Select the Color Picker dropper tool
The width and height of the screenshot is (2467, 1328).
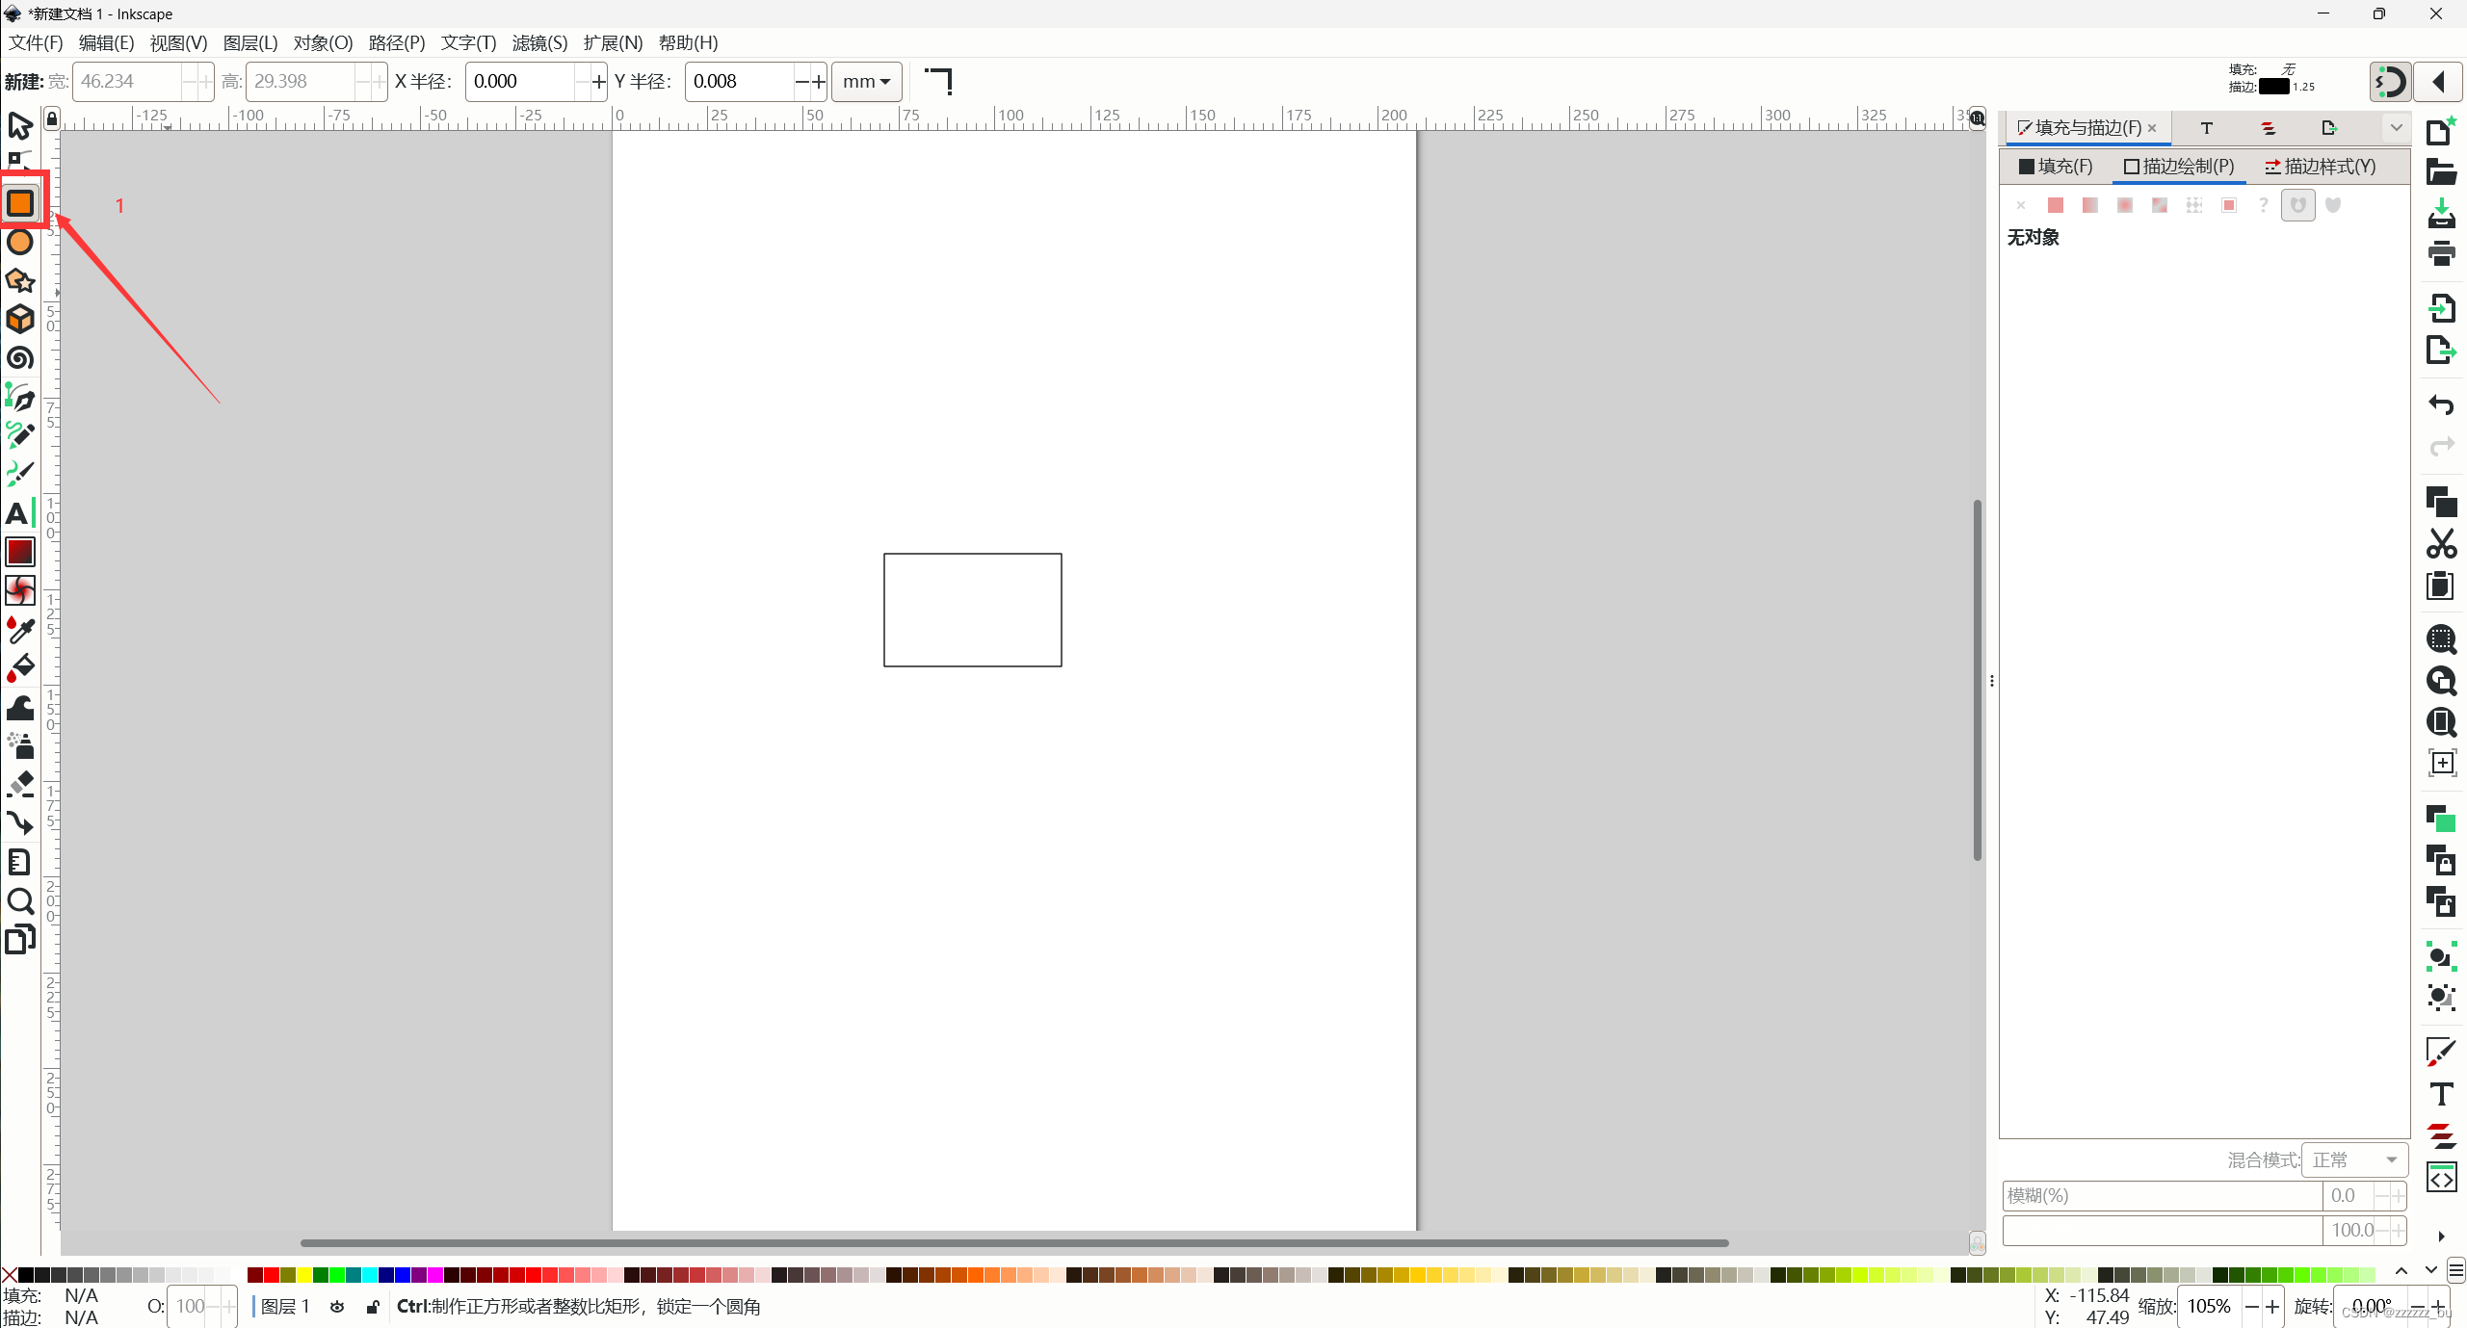coord(20,630)
